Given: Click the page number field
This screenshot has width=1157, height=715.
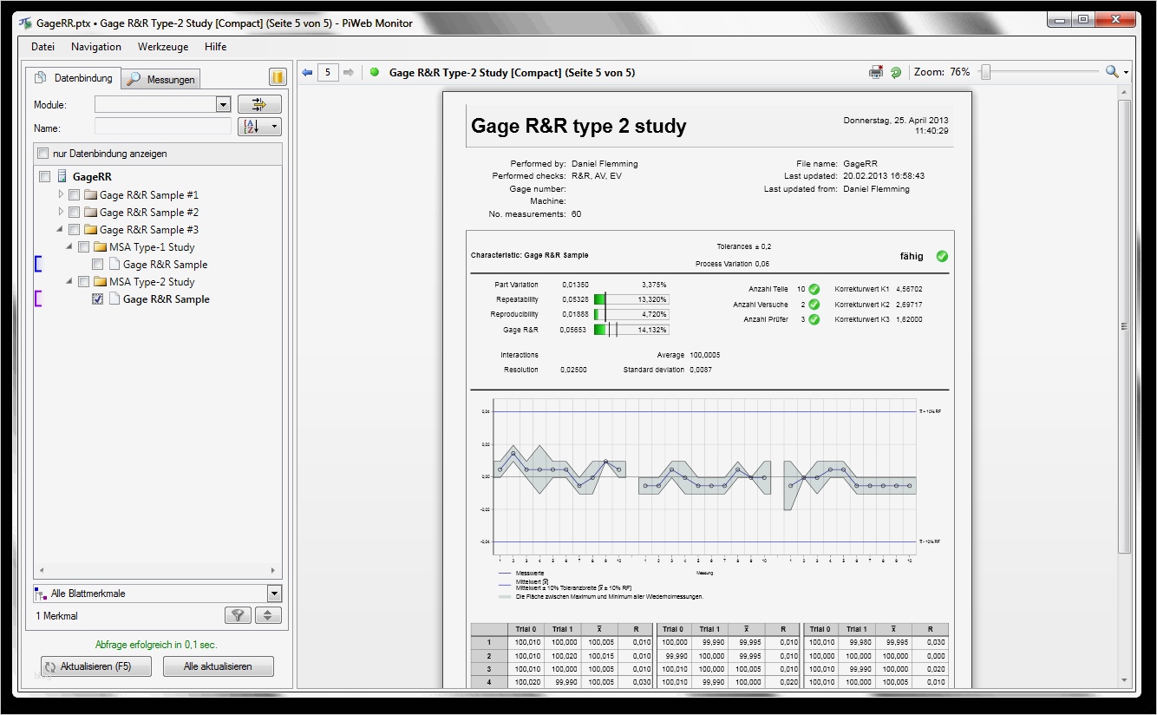Looking at the screenshot, I should tap(328, 73).
